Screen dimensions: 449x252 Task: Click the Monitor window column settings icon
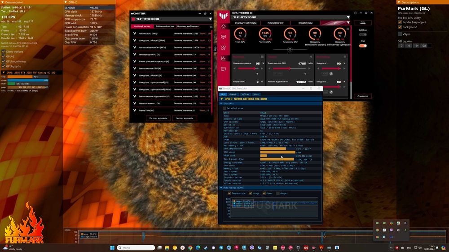click(211, 26)
